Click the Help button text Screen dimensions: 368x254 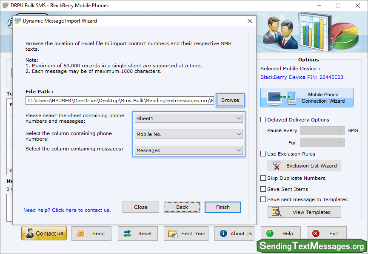[x=288, y=234]
